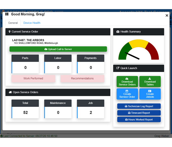The image size is (172, 147).
Task: Click the Quick Launch external link icon
Action: pos(118,68)
